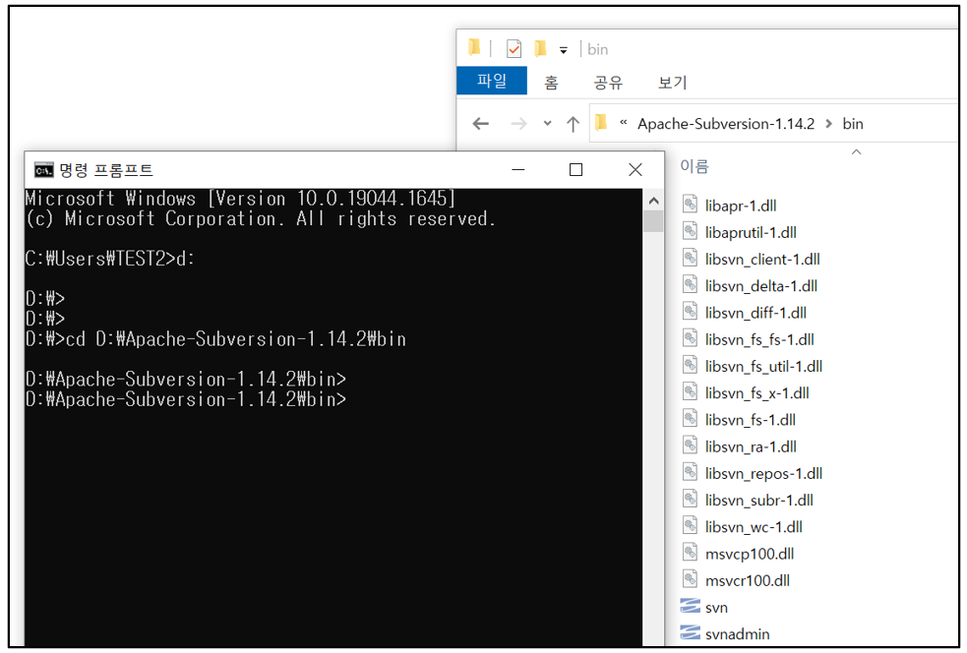Image resolution: width=967 pixels, height=653 pixels.
Task: Click the libsvn_ra-1.dll file icon
Action: (x=691, y=445)
